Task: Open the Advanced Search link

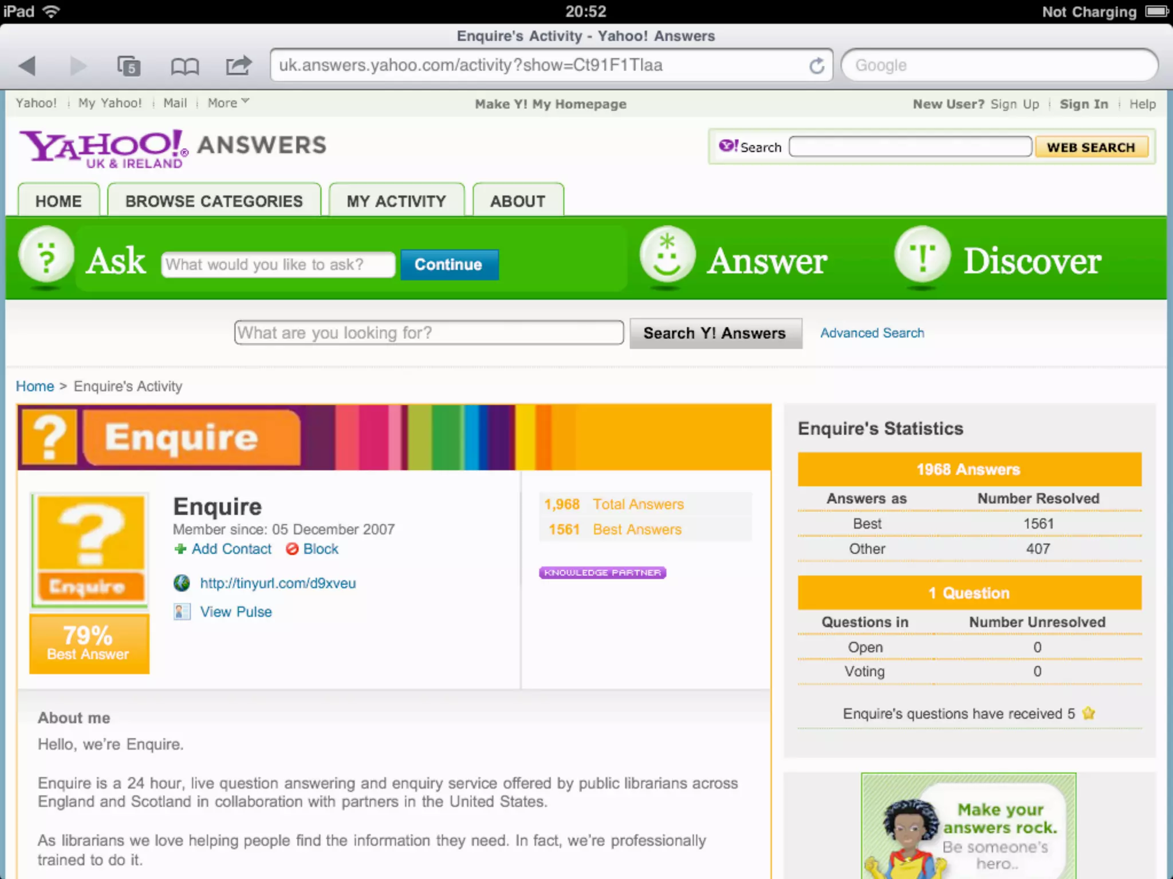Action: pos(872,333)
